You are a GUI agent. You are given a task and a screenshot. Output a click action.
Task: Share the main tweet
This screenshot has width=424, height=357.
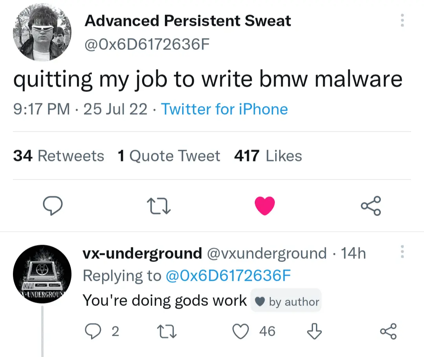(x=371, y=206)
